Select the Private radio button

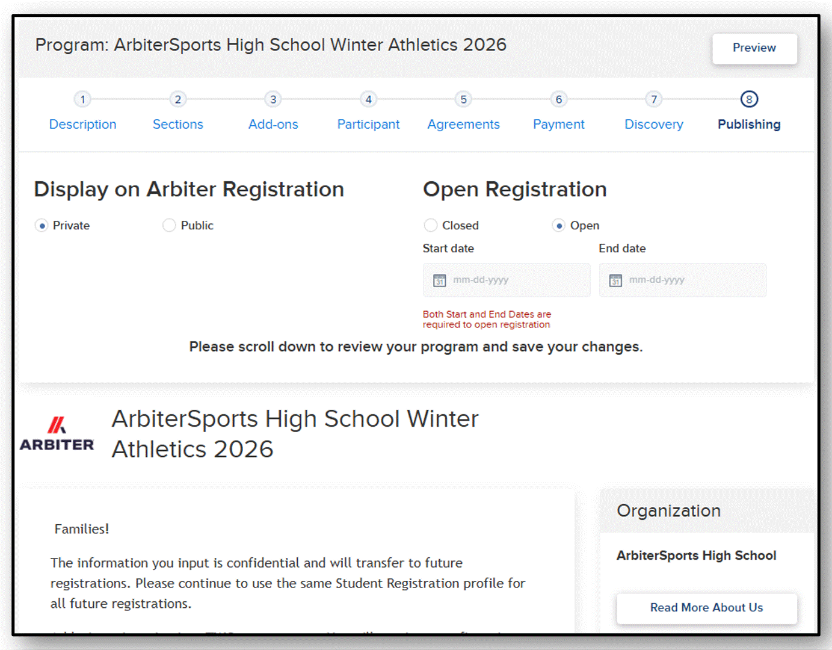pyautogui.click(x=42, y=226)
